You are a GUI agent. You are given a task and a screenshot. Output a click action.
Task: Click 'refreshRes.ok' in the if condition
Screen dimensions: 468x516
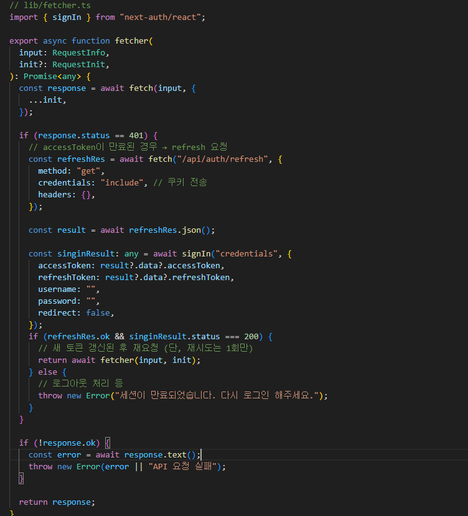pos(78,337)
